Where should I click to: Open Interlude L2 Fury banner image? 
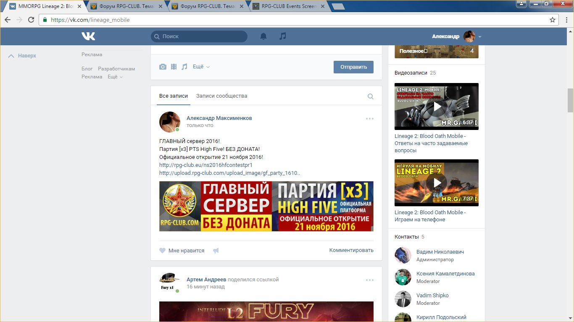(x=266, y=312)
